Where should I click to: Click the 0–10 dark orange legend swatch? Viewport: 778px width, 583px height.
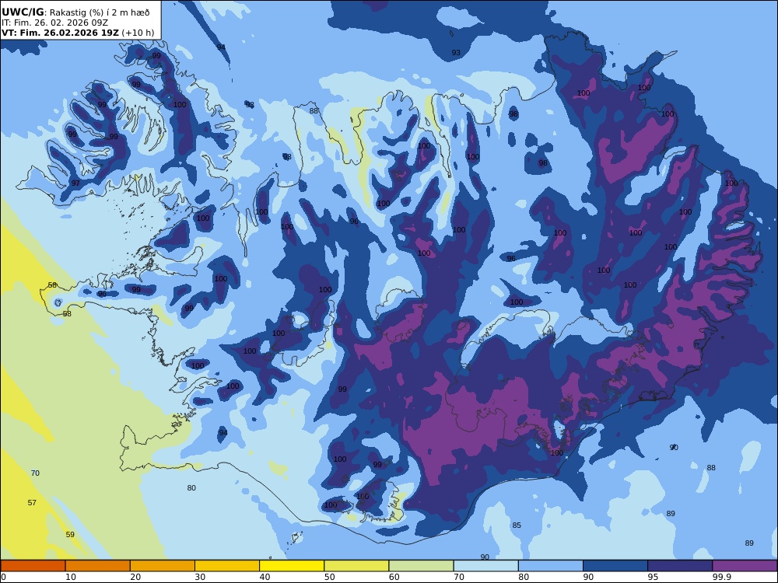coord(33,566)
